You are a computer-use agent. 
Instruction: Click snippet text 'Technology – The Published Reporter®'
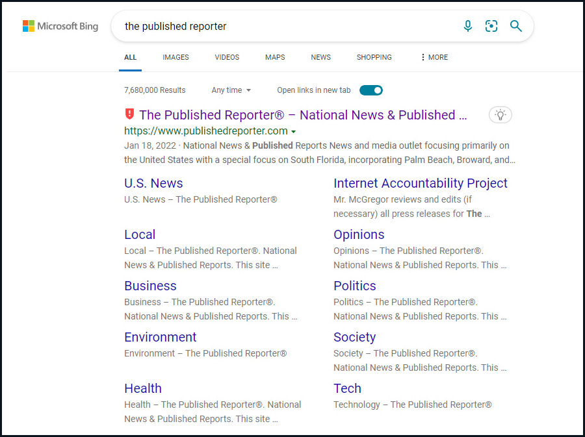coord(413,405)
